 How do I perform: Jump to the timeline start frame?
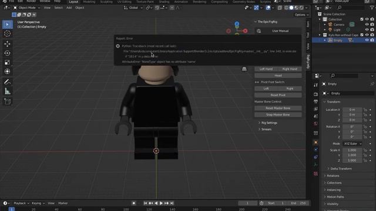pos(145,203)
